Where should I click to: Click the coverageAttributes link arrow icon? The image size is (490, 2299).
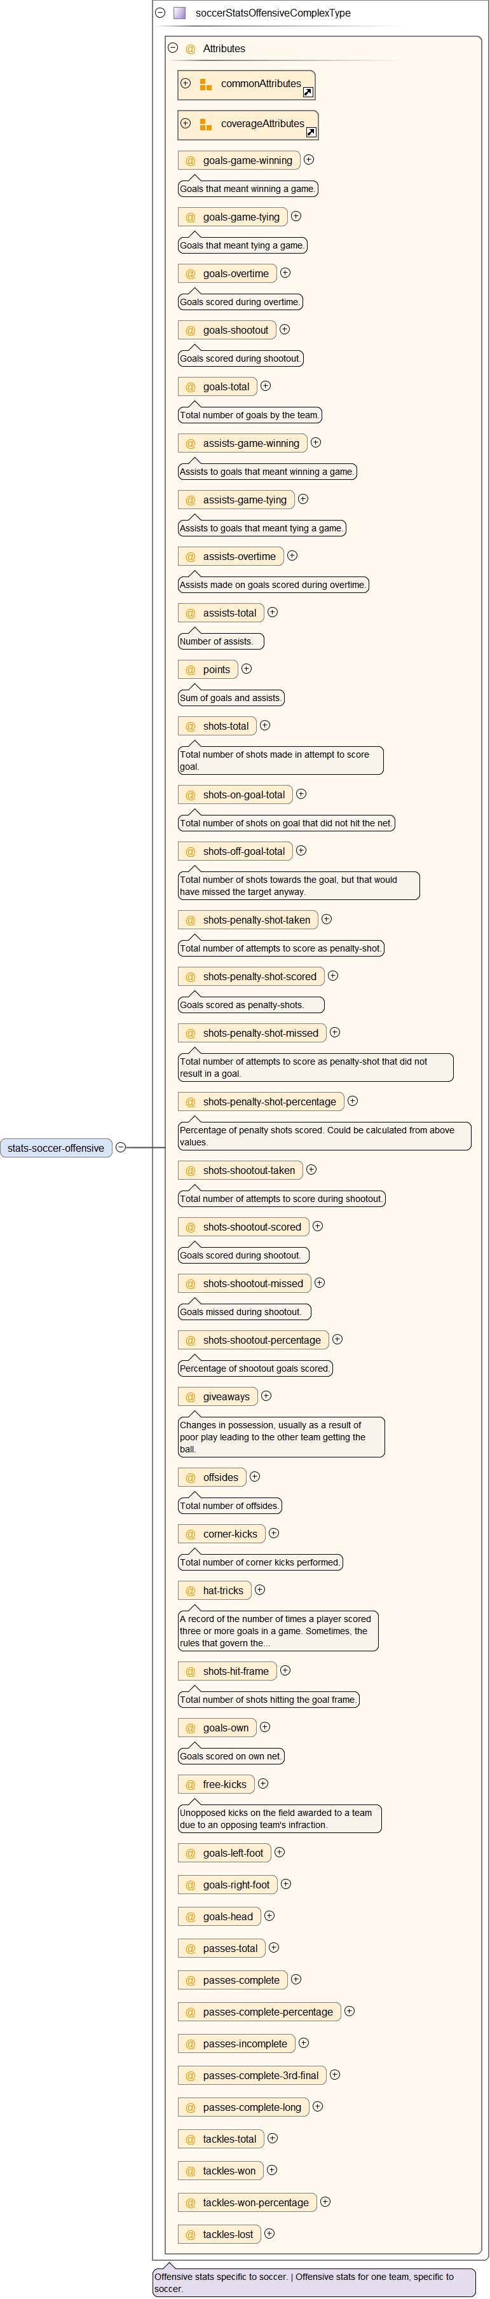click(x=311, y=132)
